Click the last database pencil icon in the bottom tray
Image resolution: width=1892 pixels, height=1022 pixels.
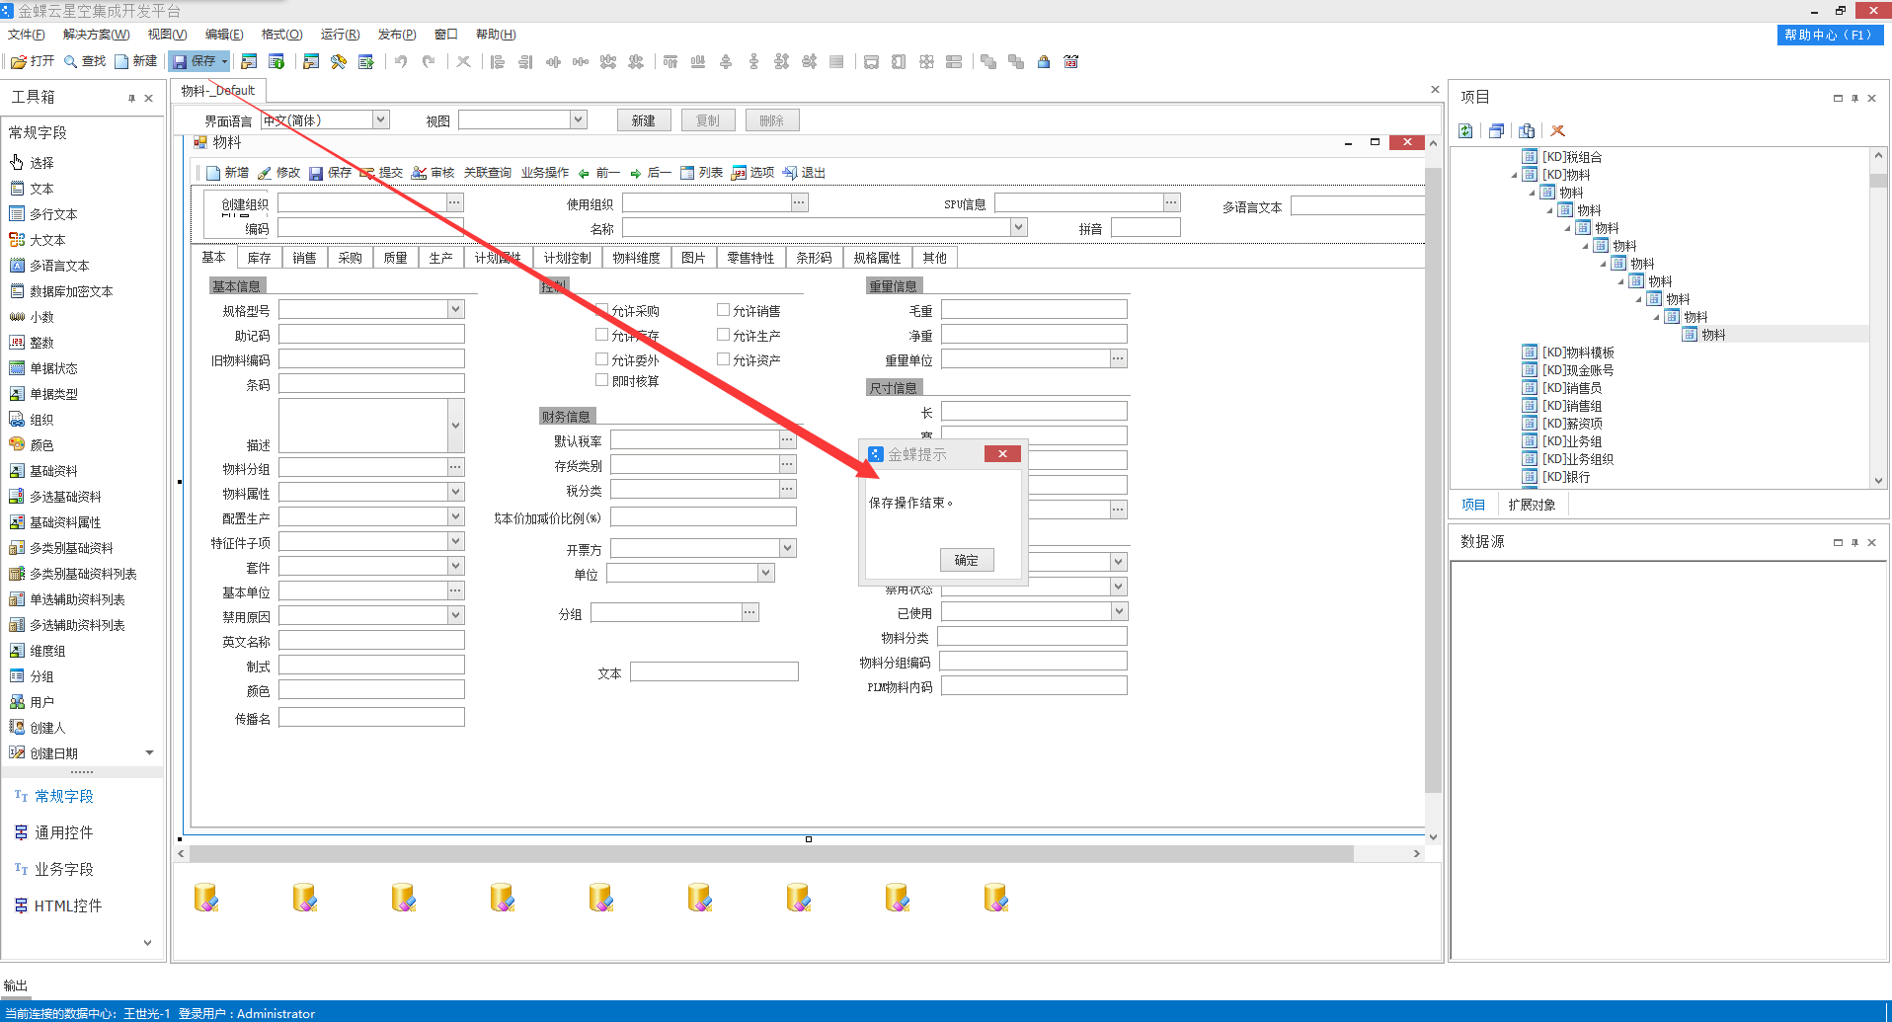tap(996, 898)
